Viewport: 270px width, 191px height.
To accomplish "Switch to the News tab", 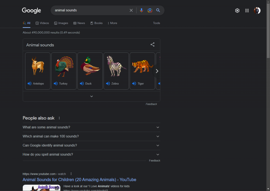I will [x=79, y=23].
